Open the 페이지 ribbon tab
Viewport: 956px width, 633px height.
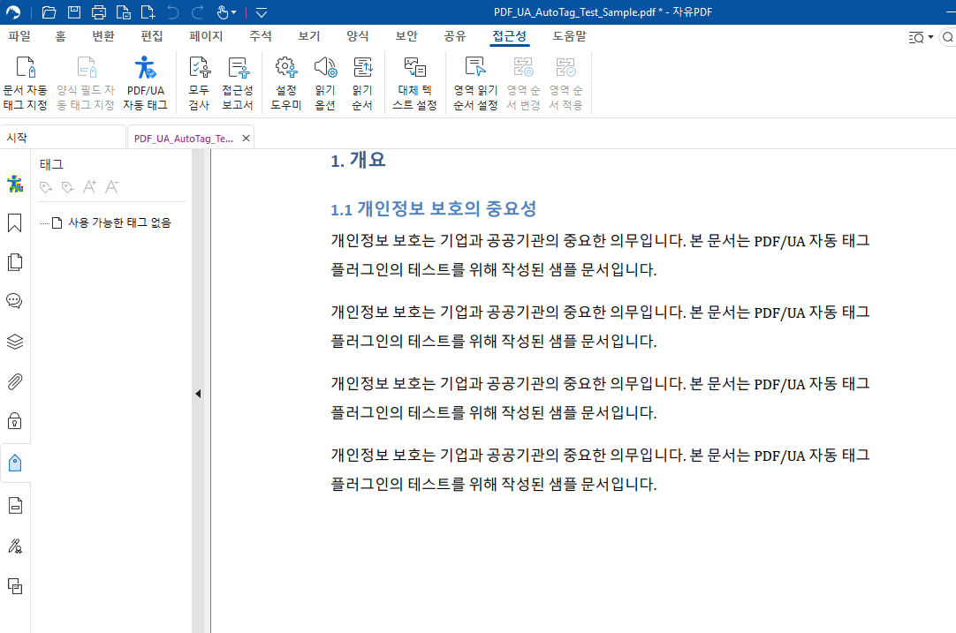tap(206, 36)
